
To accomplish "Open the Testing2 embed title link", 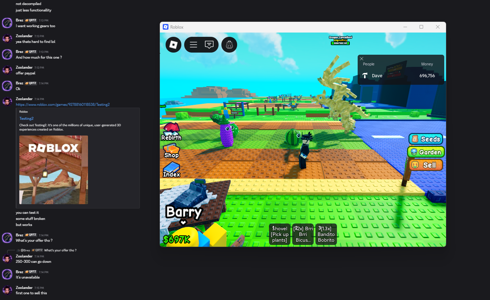I will click(26, 118).
